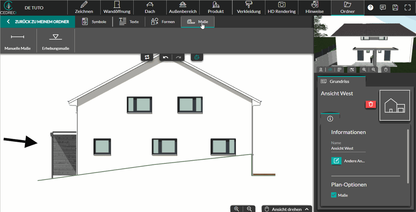The height and width of the screenshot is (212, 416).
Task: Click the mouse up-down navigation icon
Action: (x=352, y=70)
